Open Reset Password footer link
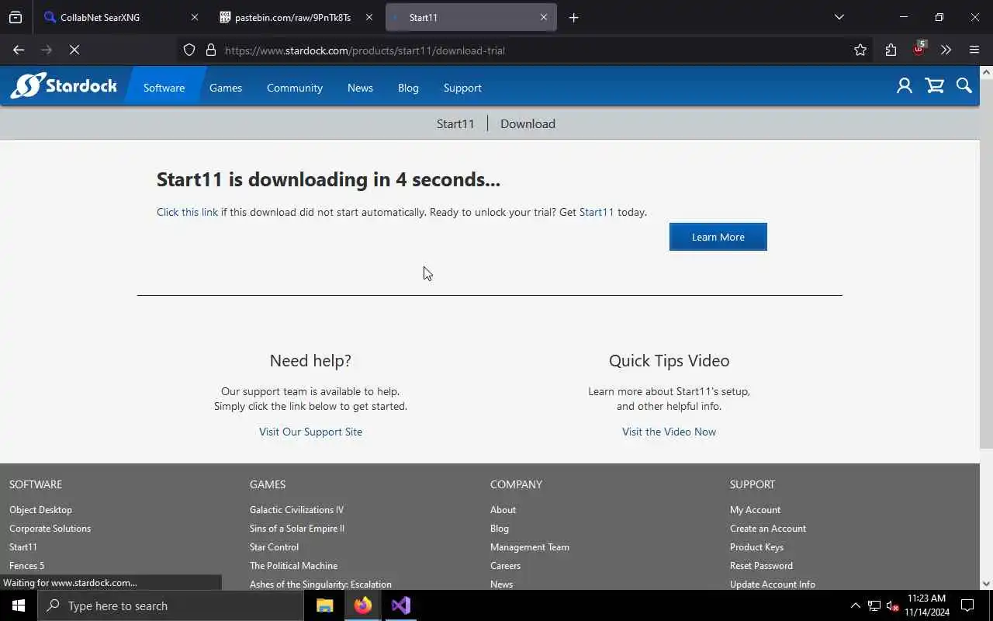993x621 pixels. coord(761,566)
